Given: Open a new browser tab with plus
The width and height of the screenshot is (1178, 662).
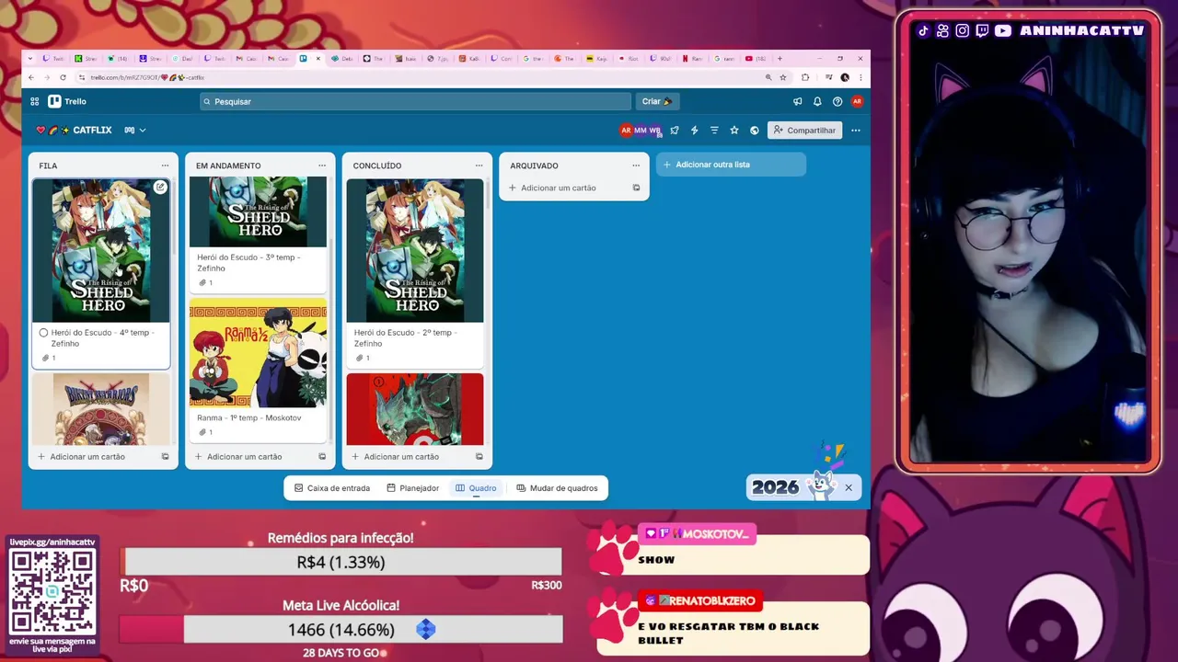Looking at the screenshot, I should point(780,59).
